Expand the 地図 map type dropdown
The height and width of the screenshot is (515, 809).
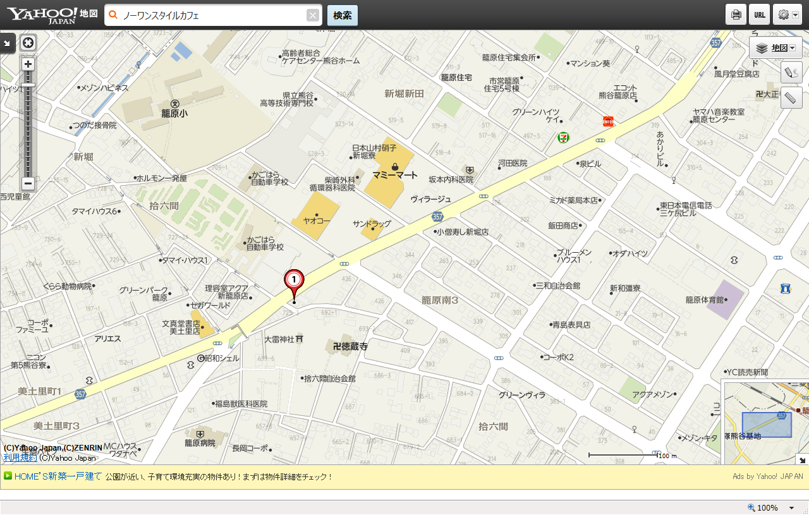pyautogui.click(x=776, y=48)
